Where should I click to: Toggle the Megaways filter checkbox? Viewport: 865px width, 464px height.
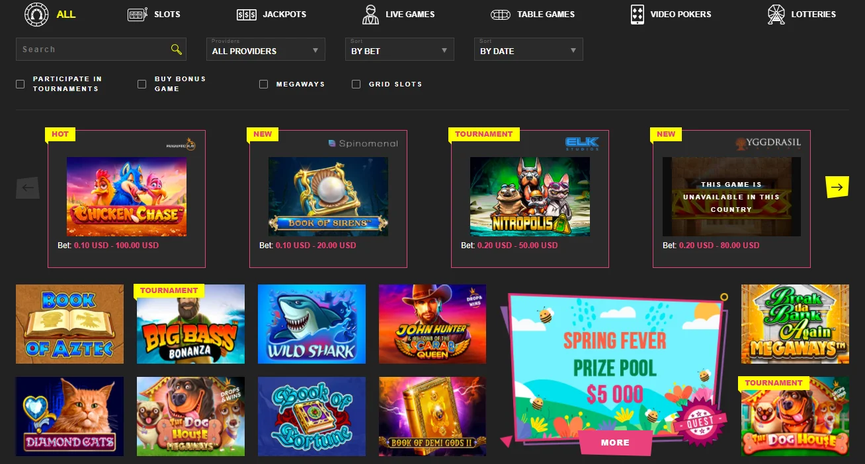263,84
